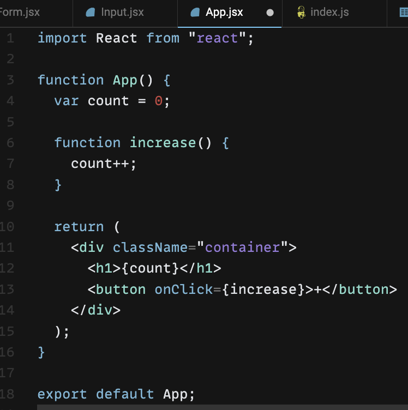Screen dimensions: 408x410
Task: Click the "return (" line
Action: coord(87,227)
